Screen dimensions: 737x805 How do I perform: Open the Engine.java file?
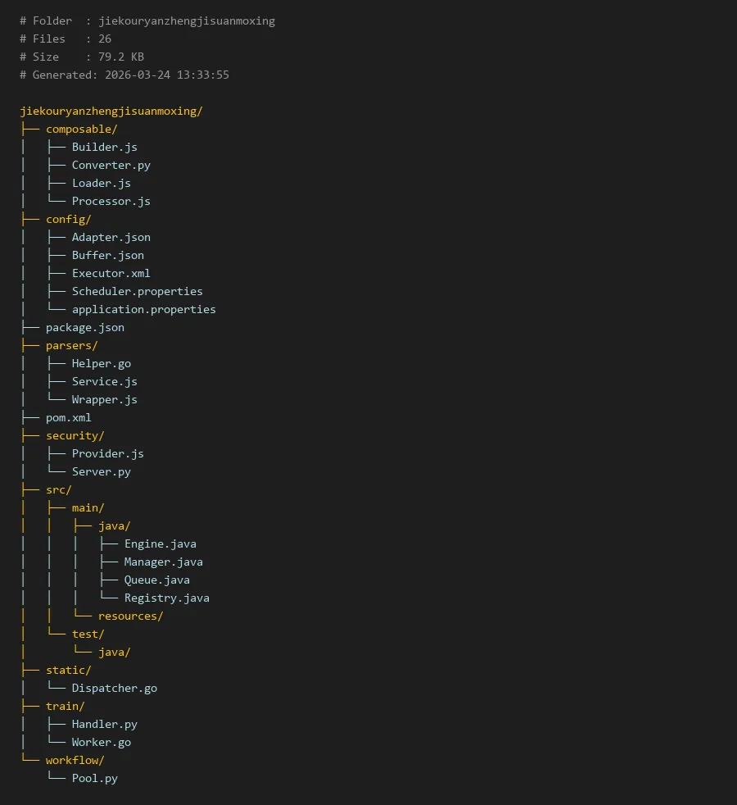point(160,543)
